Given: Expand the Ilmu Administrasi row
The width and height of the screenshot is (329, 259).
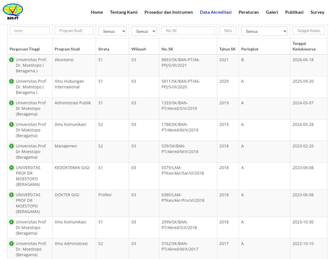Looking at the screenshot, I should (12, 244).
